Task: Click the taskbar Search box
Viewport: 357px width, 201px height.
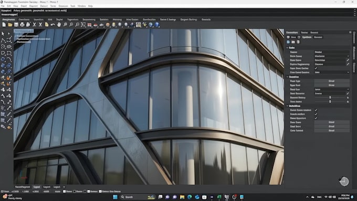Action: (138, 197)
